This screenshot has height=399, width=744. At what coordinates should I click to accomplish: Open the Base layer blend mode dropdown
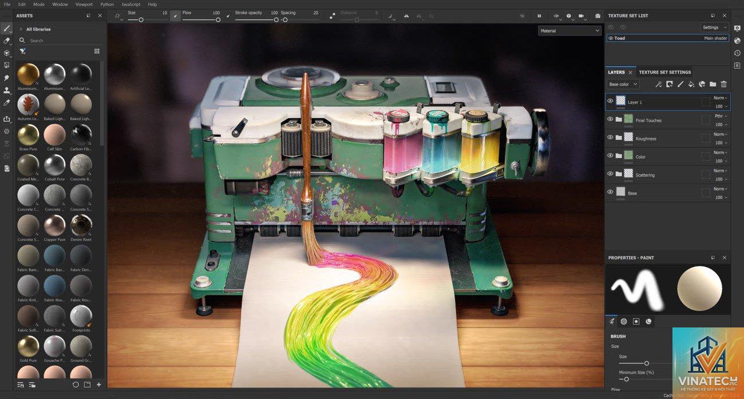point(721,189)
